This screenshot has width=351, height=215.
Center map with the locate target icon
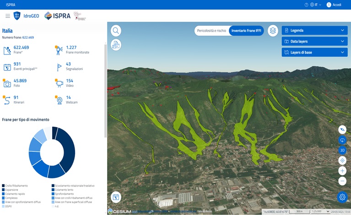pos(342,161)
